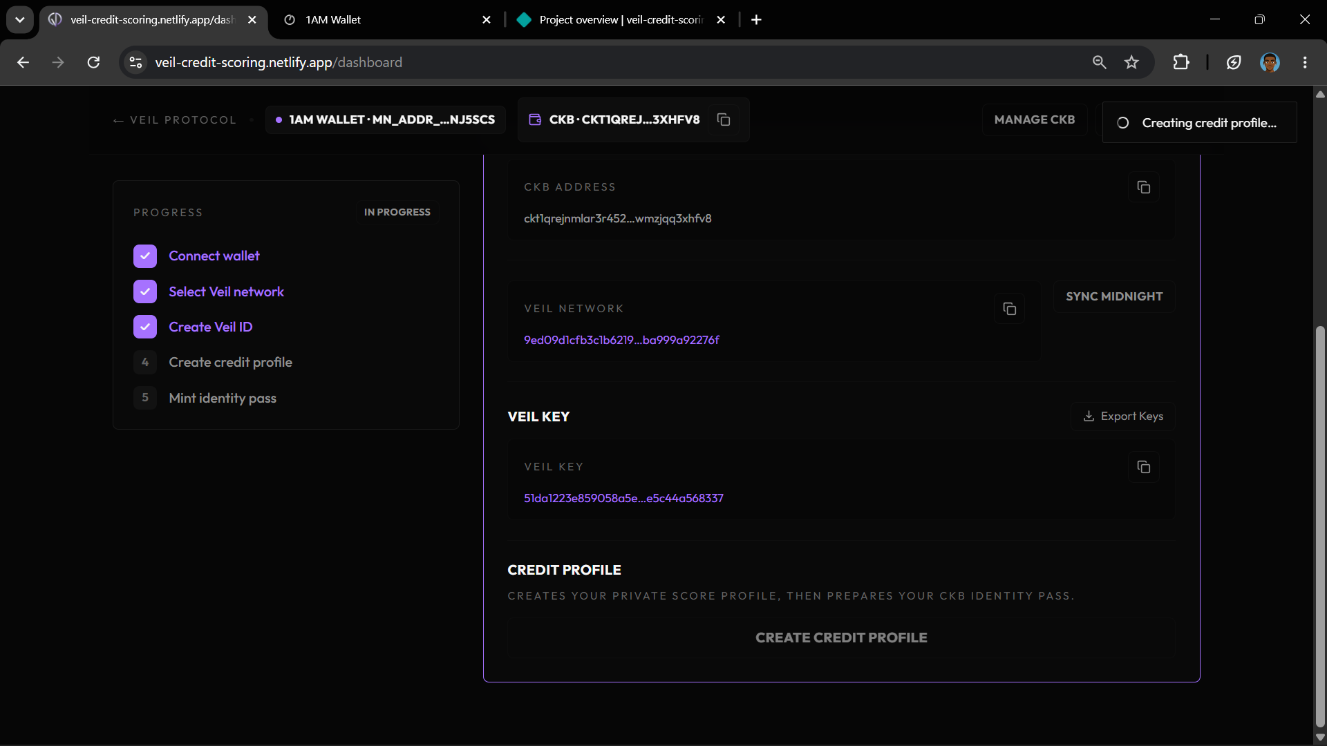Image resolution: width=1327 pixels, height=746 pixels.
Task: Restore down the browser window
Action: click(1259, 19)
